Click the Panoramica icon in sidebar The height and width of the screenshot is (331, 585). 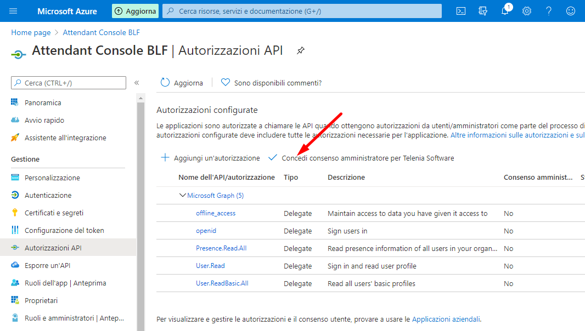(x=15, y=102)
